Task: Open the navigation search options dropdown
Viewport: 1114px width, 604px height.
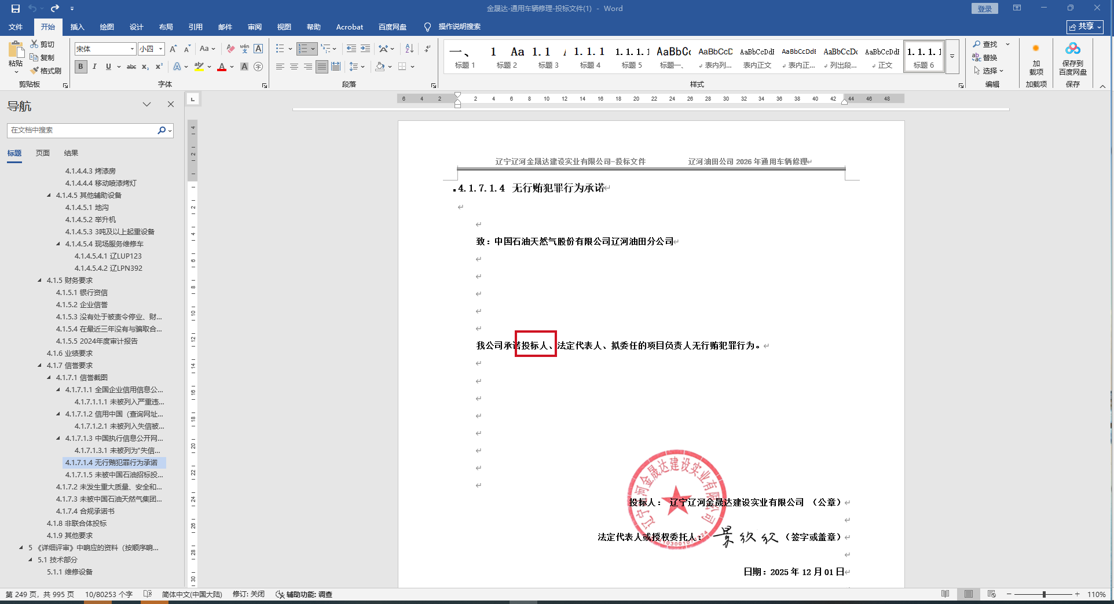Action: (x=170, y=131)
